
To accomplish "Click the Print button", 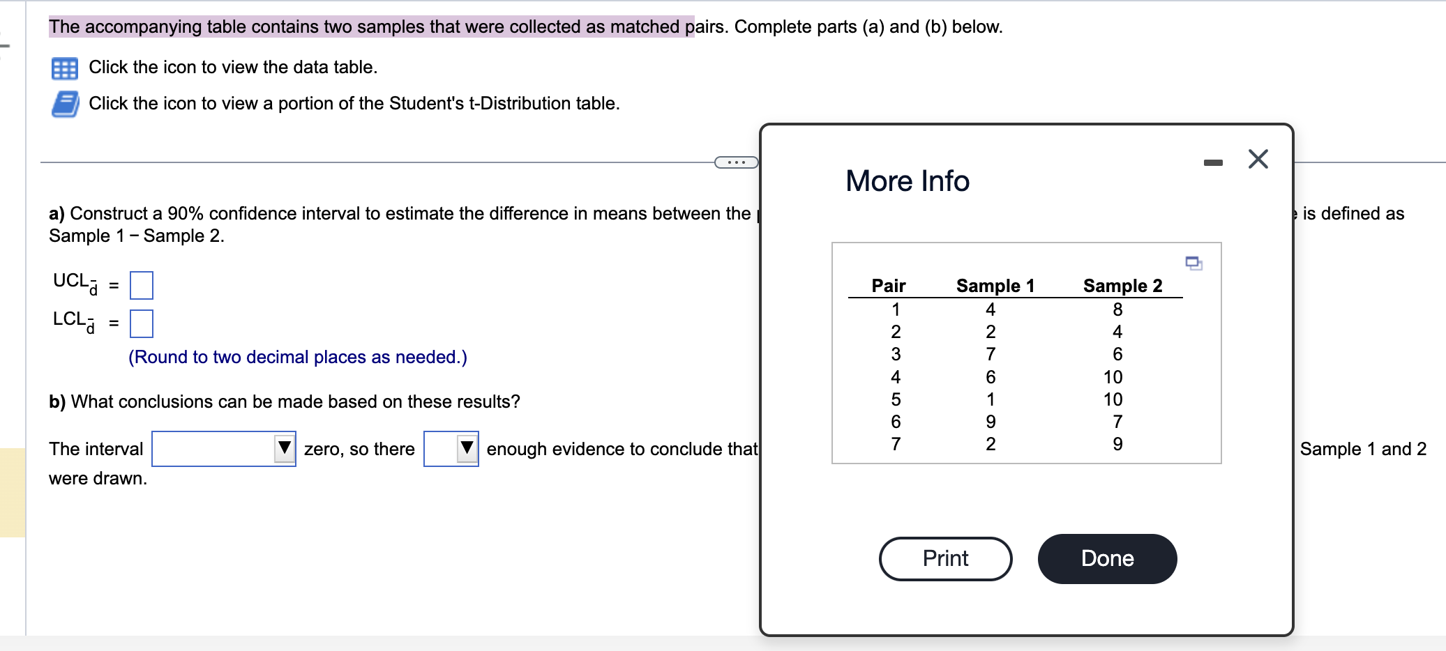I will click(x=945, y=558).
